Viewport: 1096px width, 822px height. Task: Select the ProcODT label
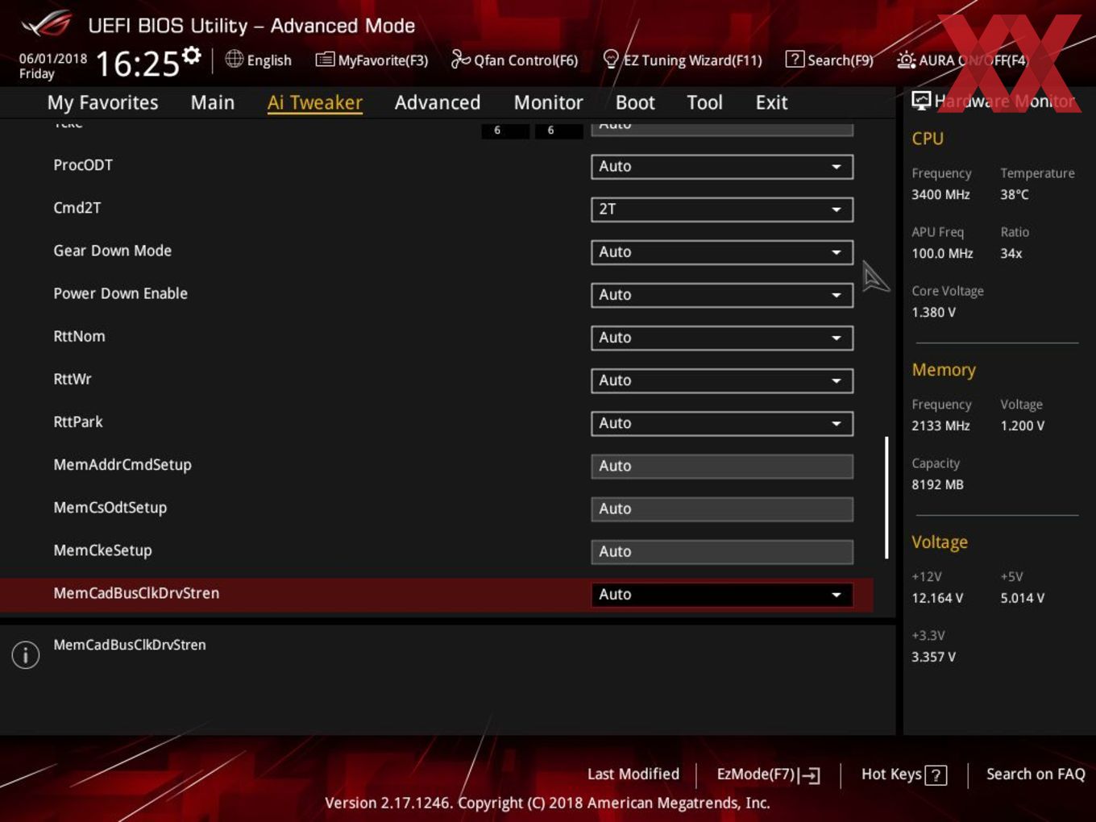point(83,165)
